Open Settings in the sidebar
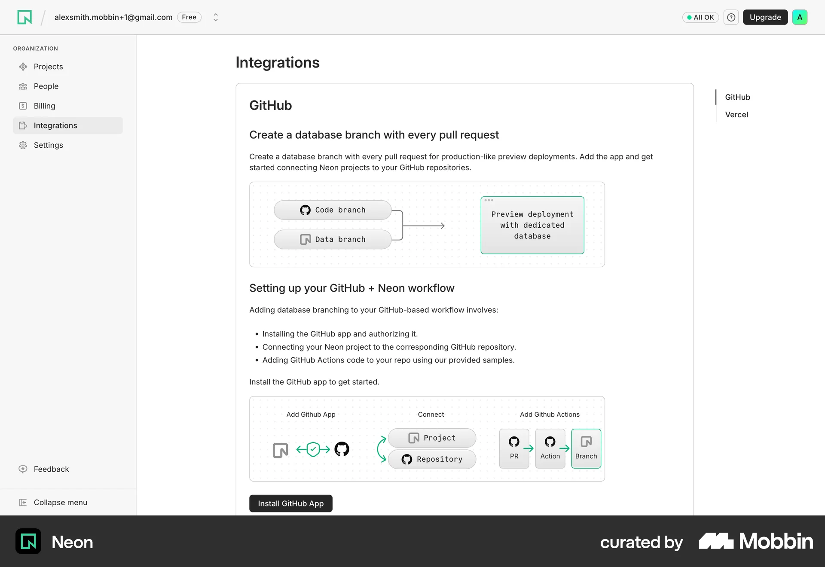 pyautogui.click(x=68, y=145)
